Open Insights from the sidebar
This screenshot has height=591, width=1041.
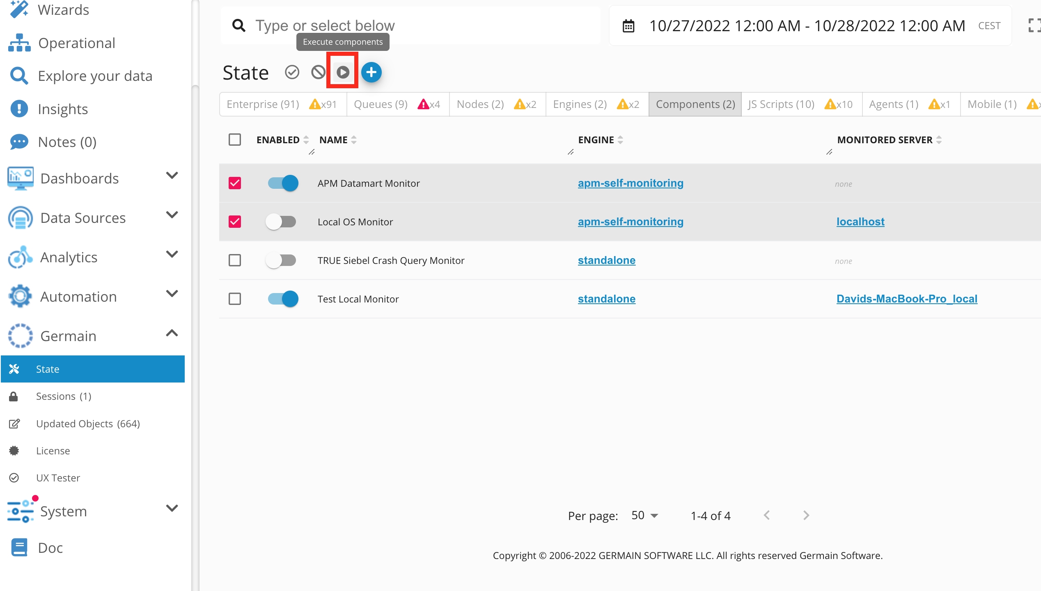click(x=63, y=109)
